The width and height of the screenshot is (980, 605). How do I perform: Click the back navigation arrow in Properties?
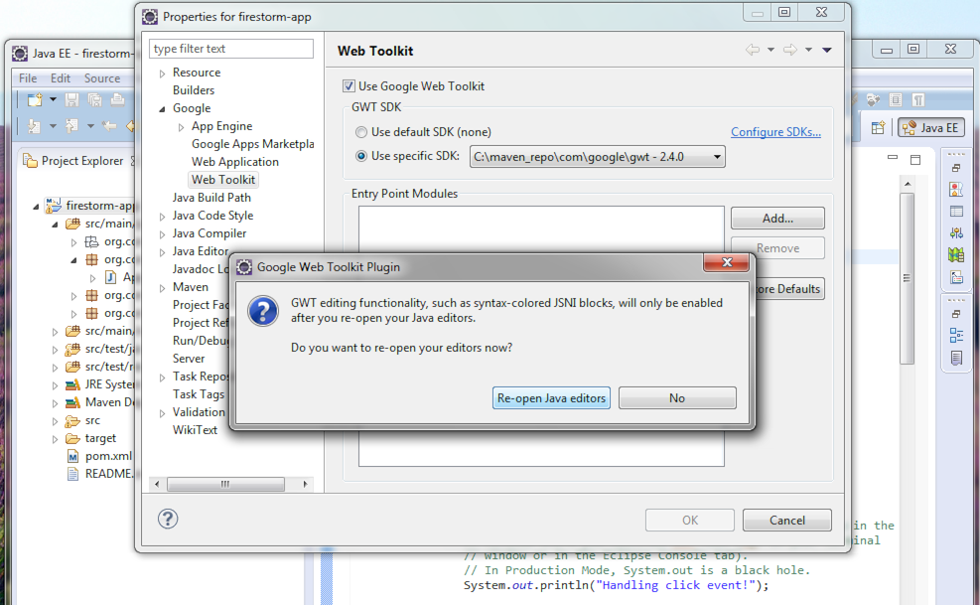(753, 50)
